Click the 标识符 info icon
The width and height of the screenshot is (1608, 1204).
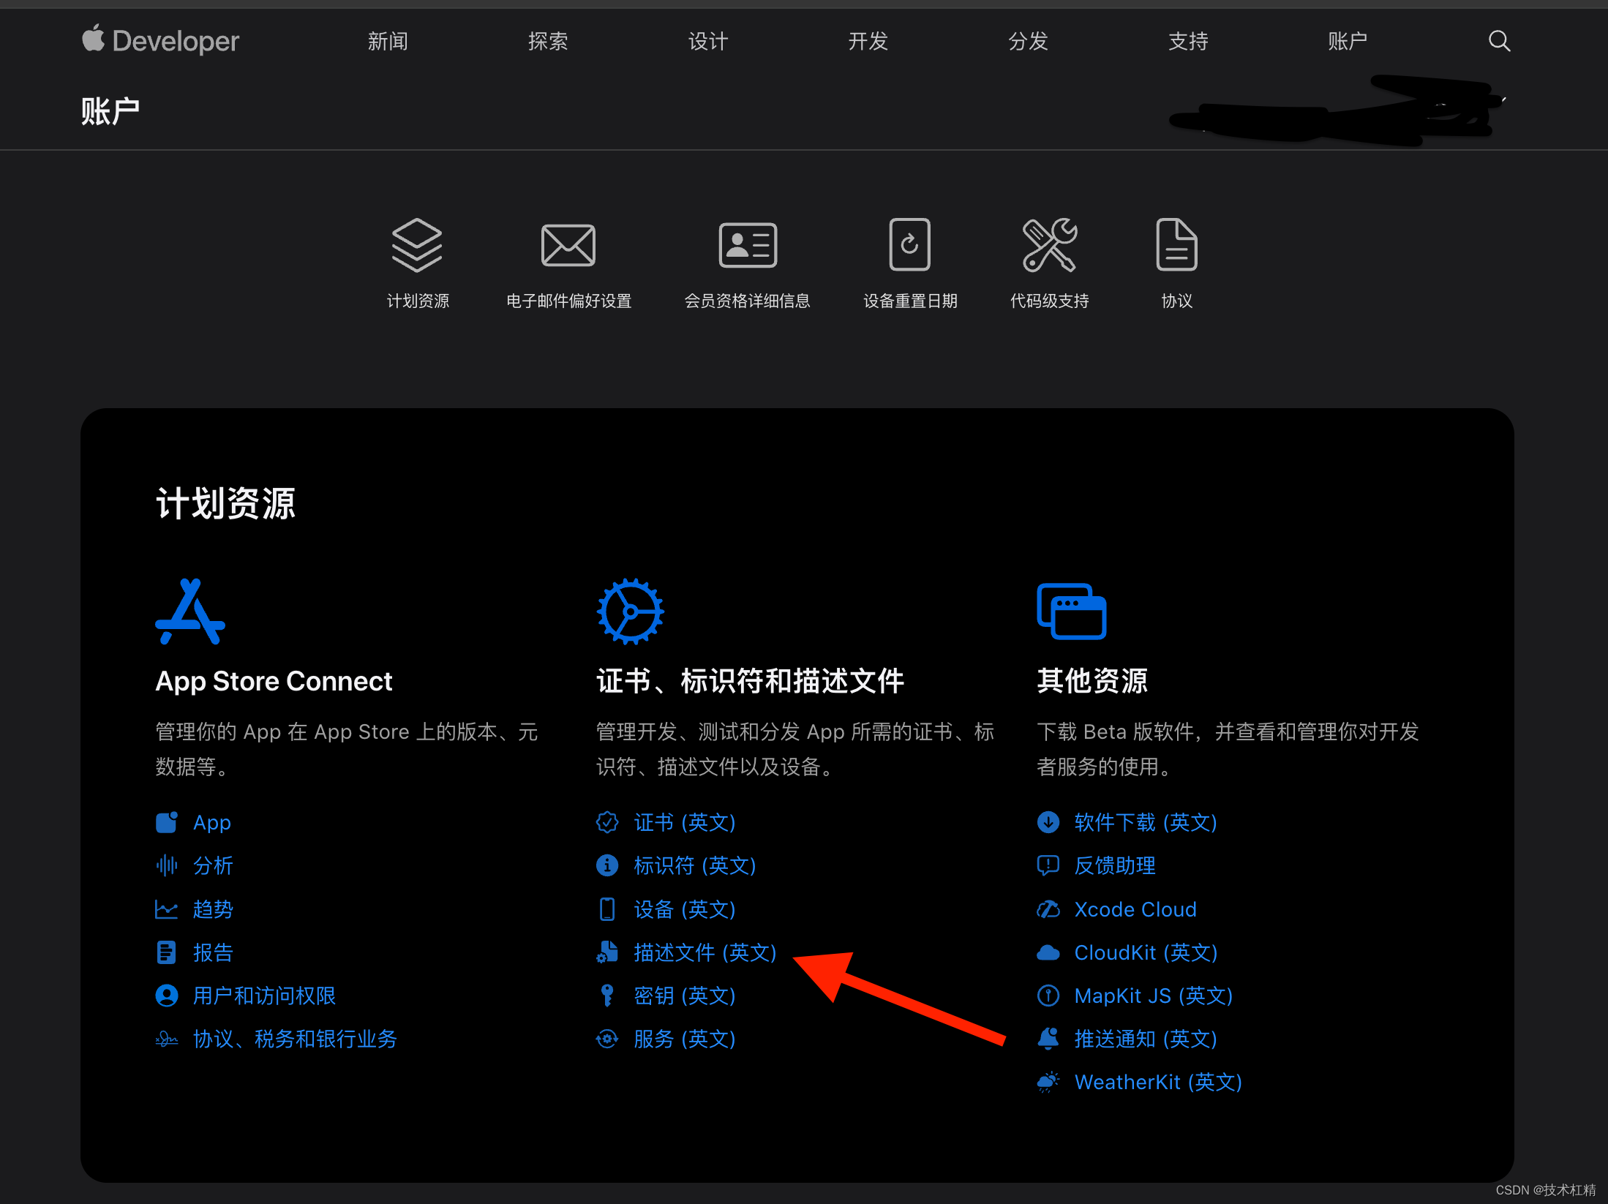[x=607, y=865]
